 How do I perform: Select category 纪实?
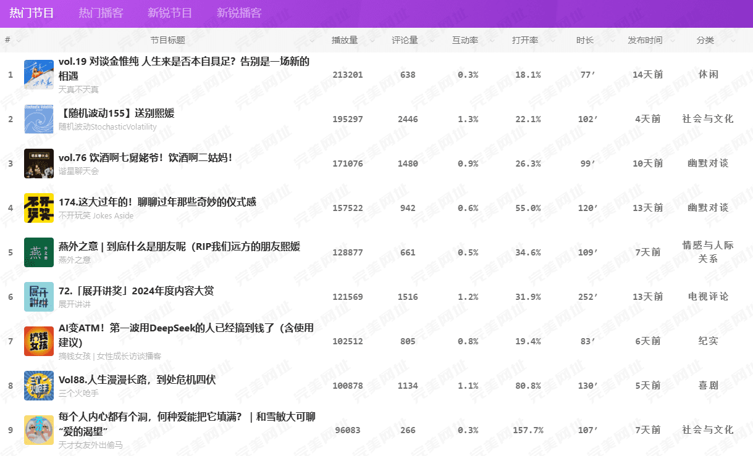(709, 341)
